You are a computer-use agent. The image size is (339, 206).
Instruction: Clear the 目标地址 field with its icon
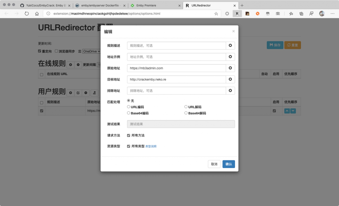[x=230, y=79]
